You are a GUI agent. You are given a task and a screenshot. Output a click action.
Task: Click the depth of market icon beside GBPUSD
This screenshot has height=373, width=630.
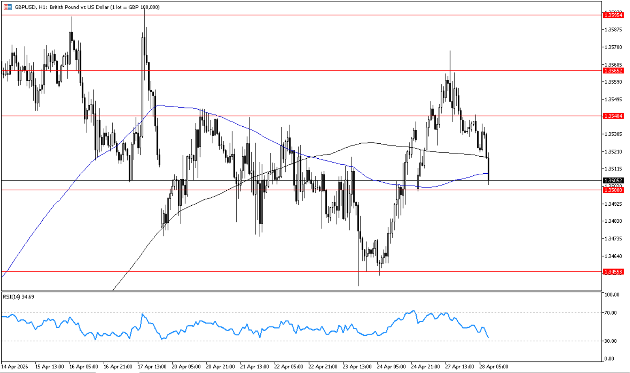point(8,7)
